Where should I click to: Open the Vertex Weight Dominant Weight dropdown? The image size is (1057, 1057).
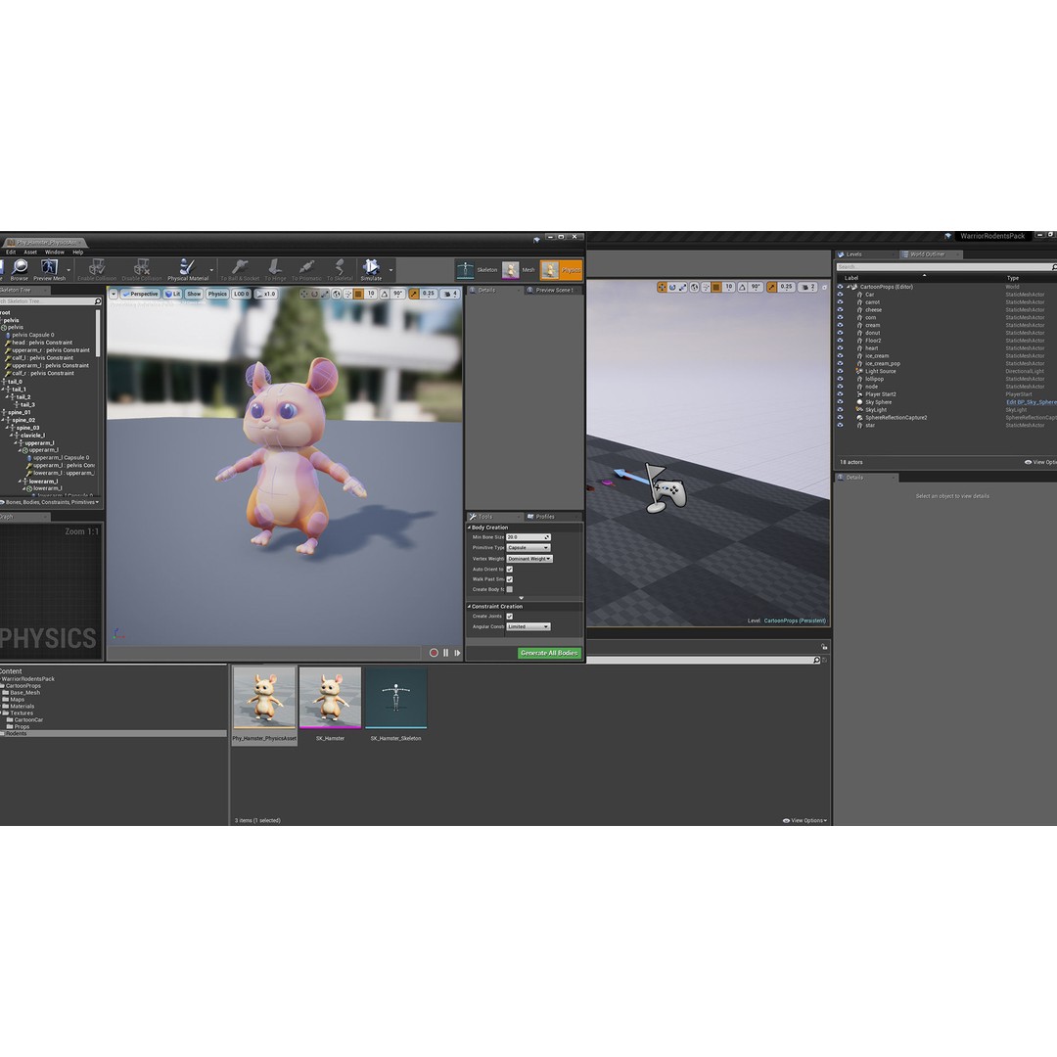(529, 559)
